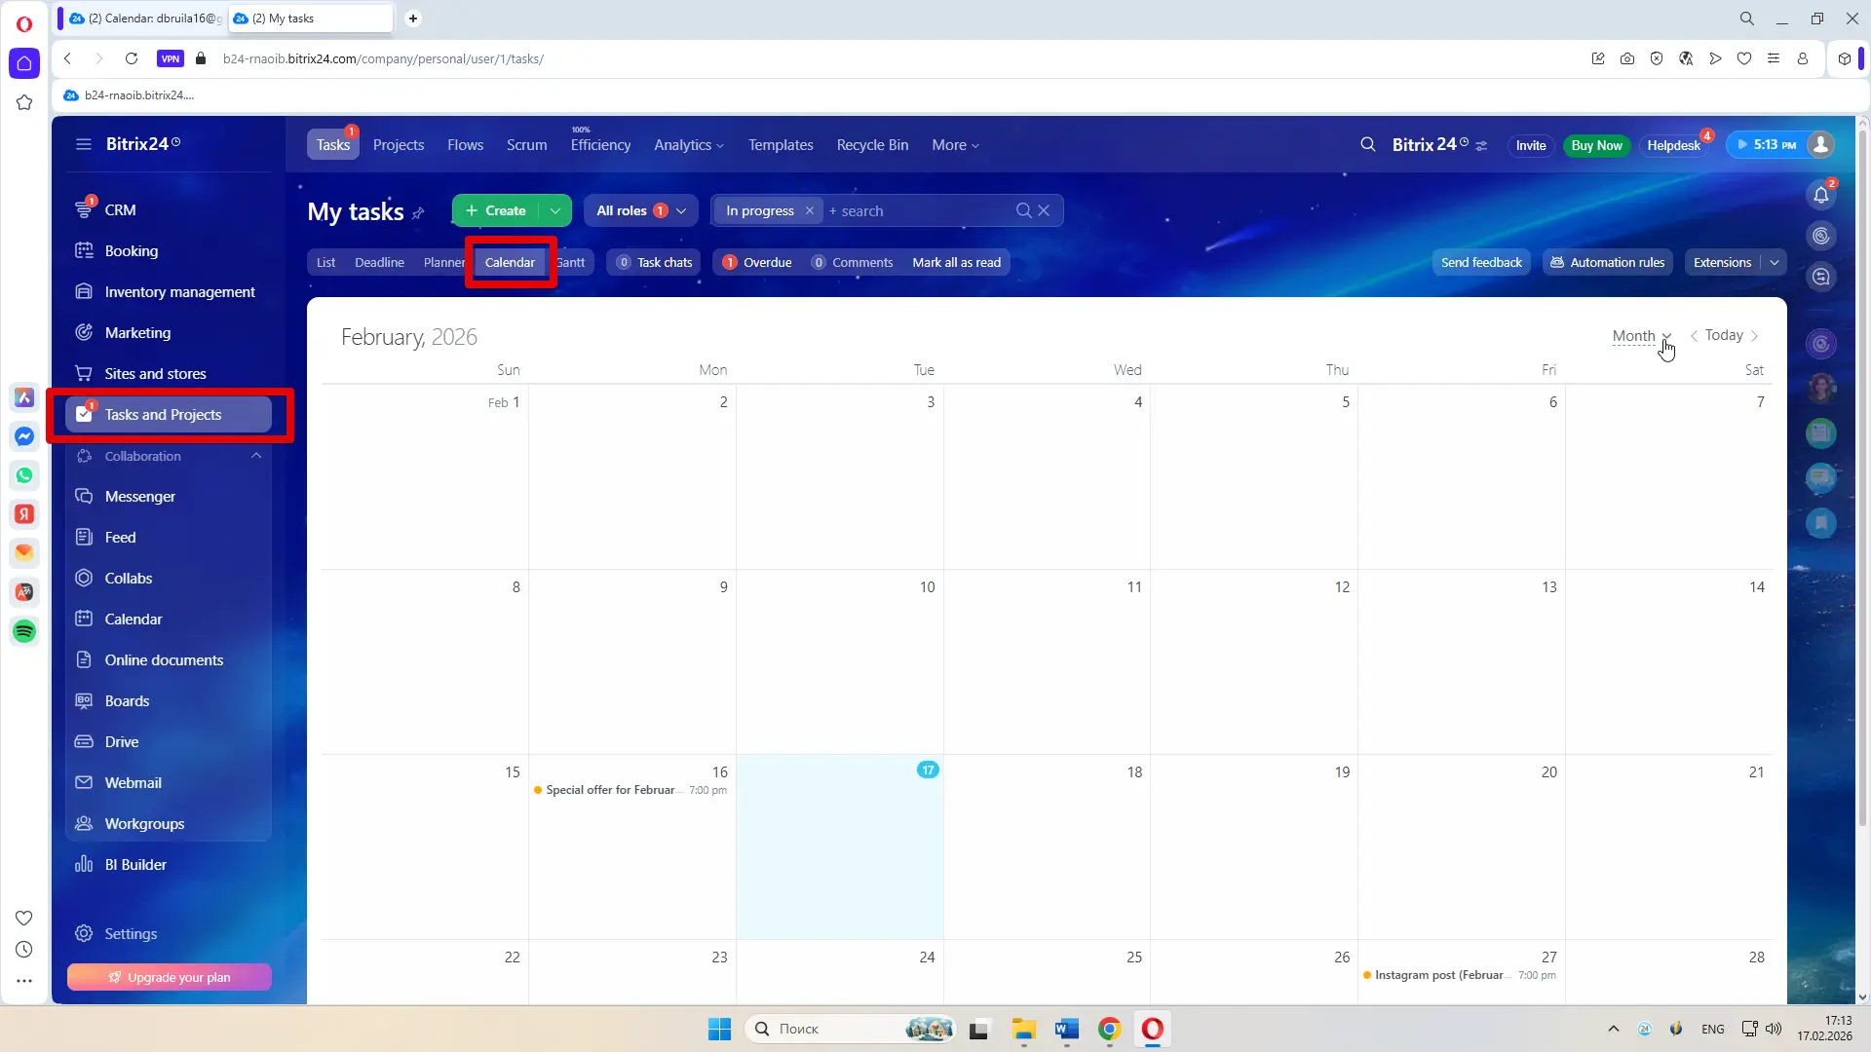Expand the All roles dropdown
The image size is (1871, 1052).
click(x=680, y=210)
